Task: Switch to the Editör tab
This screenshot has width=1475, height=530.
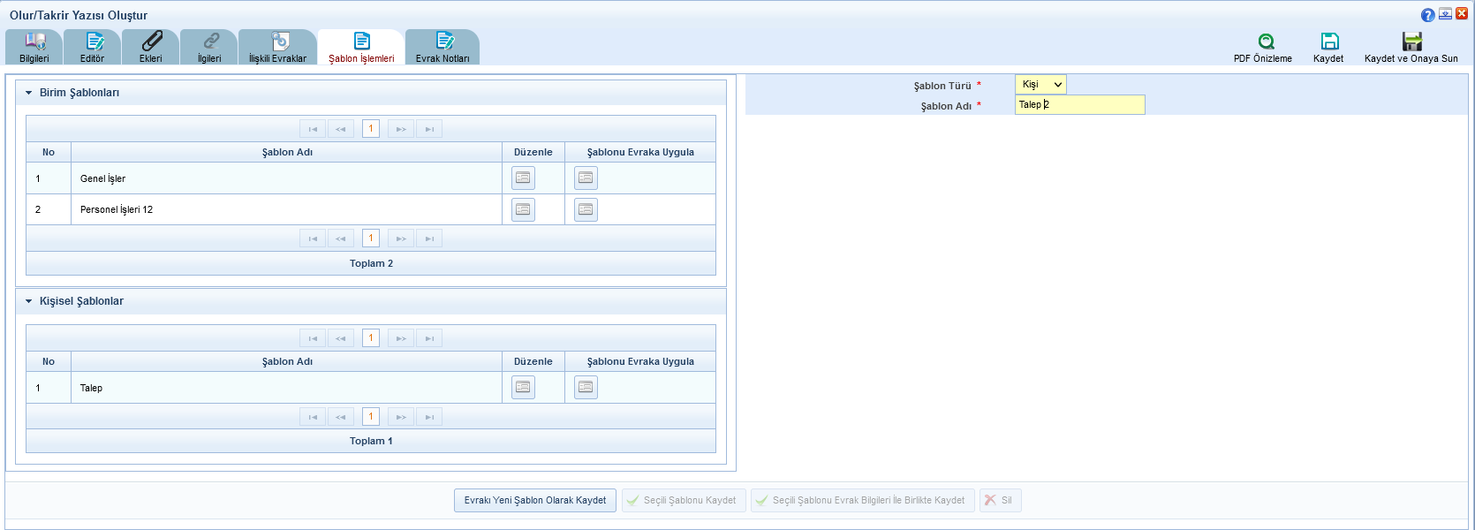Action: [93, 48]
